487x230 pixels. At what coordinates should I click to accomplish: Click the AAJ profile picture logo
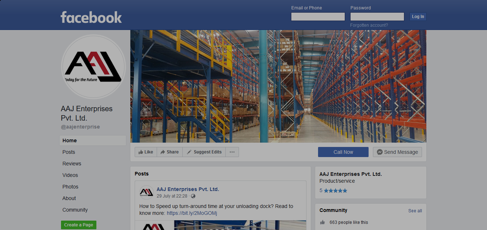(93, 67)
